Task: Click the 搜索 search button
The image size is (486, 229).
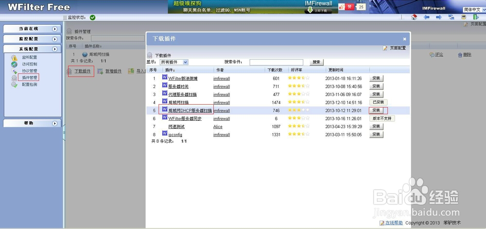Action: (x=316, y=62)
